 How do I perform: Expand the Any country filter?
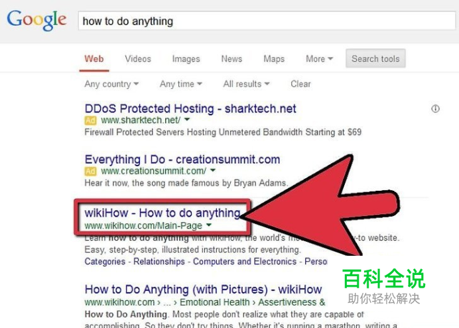pyautogui.click(x=111, y=84)
